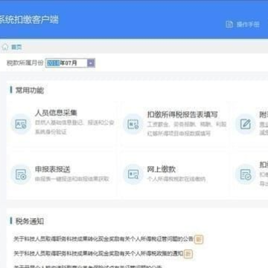
Task: Open the notice ending 所得税政策的通知
Action: click(x=98, y=253)
